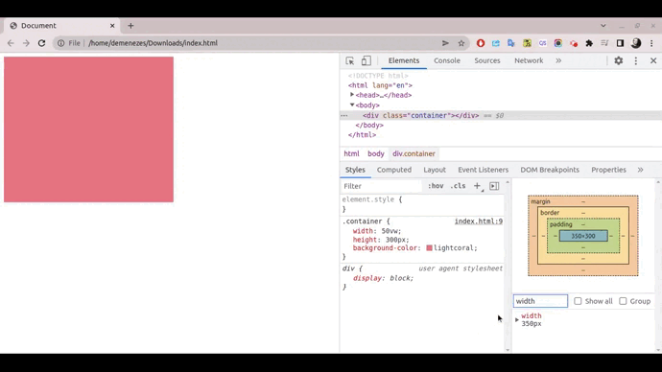Open the DevTools three-dot customize menu
This screenshot has height=372, width=662.
click(x=636, y=60)
